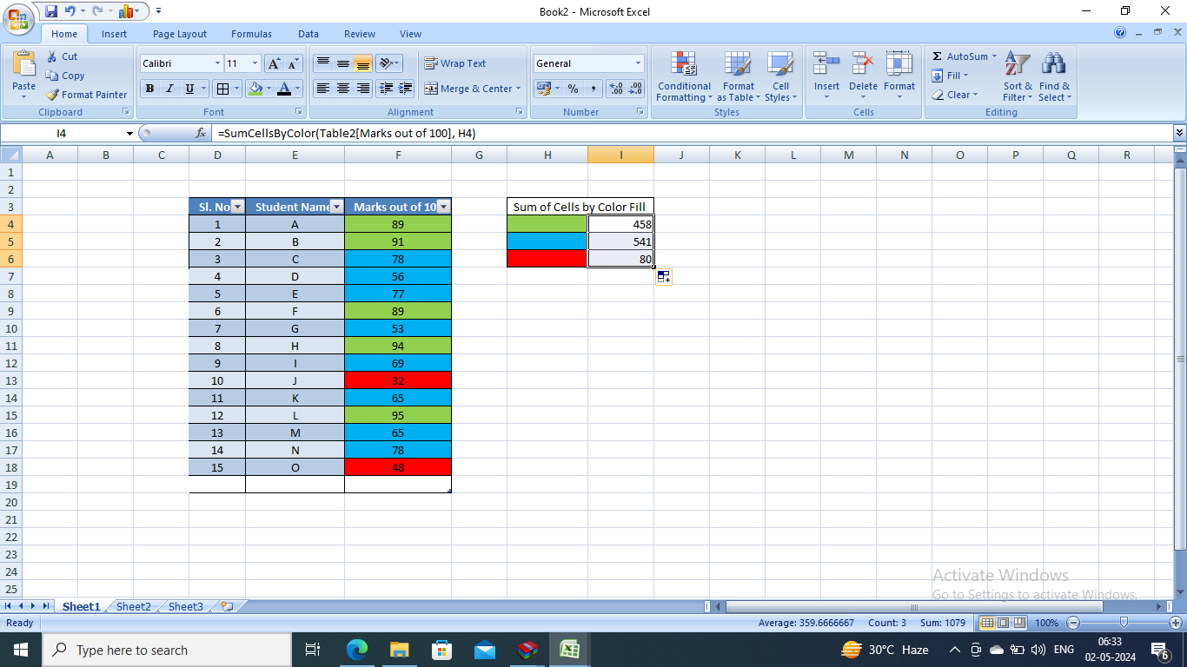1187x667 pixels.
Task: Open the Data ribbon tab
Action: (308, 34)
